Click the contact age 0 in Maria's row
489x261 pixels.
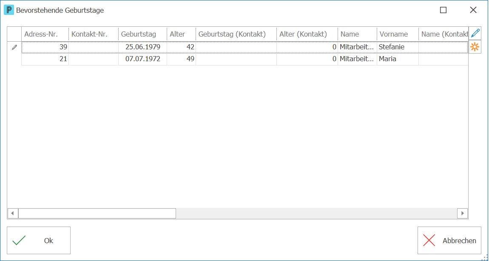[x=307, y=59]
